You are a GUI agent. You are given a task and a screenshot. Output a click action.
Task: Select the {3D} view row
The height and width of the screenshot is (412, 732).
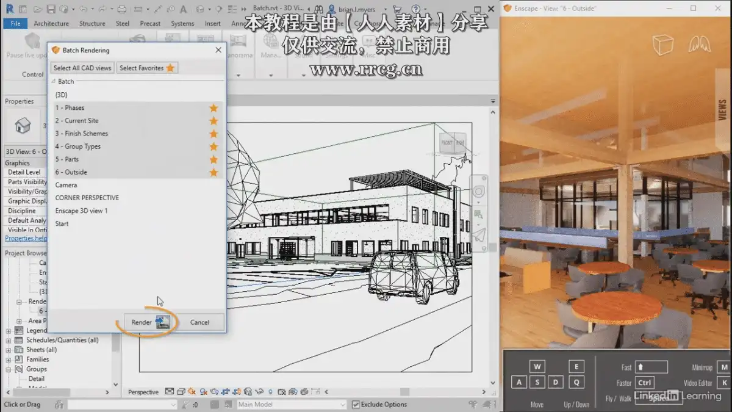[x=137, y=95]
